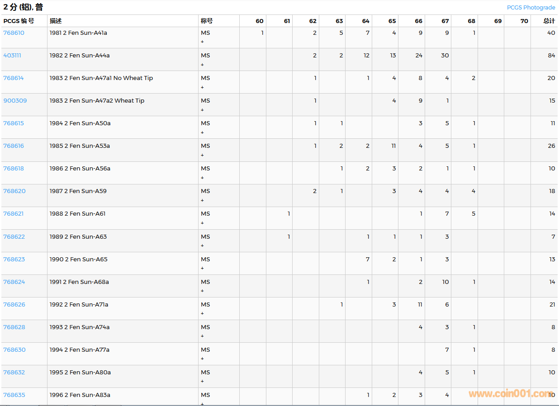
Task: Open PCGS number 768610 link
Action: (14, 33)
